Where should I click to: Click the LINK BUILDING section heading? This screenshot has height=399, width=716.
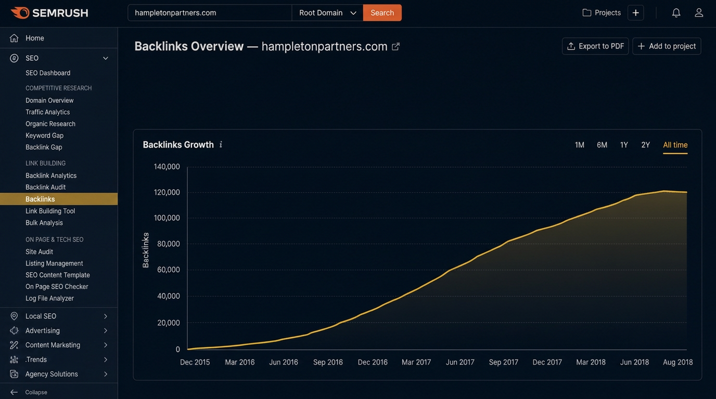46,164
